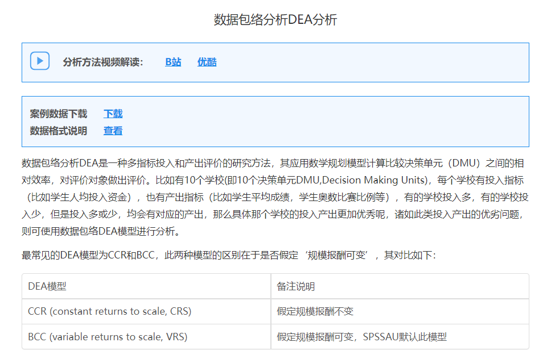Click the page title 数据包络分析DEA分析
543x359 pixels.
point(275,20)
